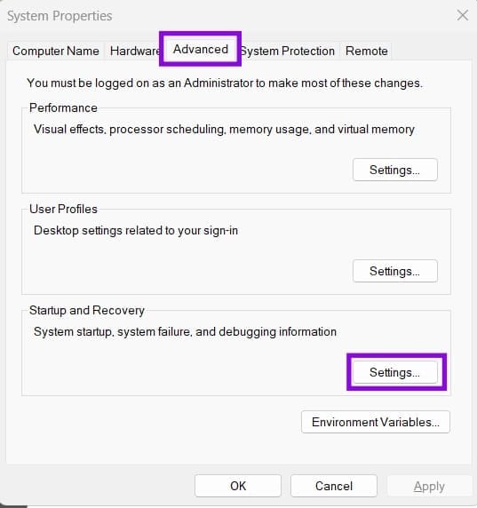Click the Startup and Recovery group label

coord(87,310)
